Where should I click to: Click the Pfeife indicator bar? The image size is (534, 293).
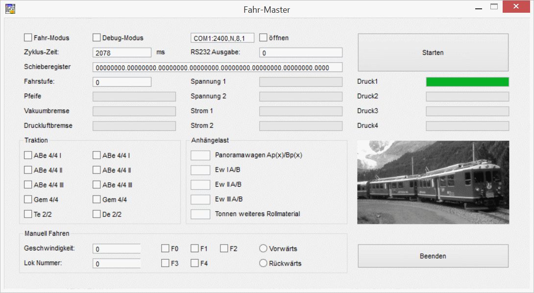tap(134, 97)
